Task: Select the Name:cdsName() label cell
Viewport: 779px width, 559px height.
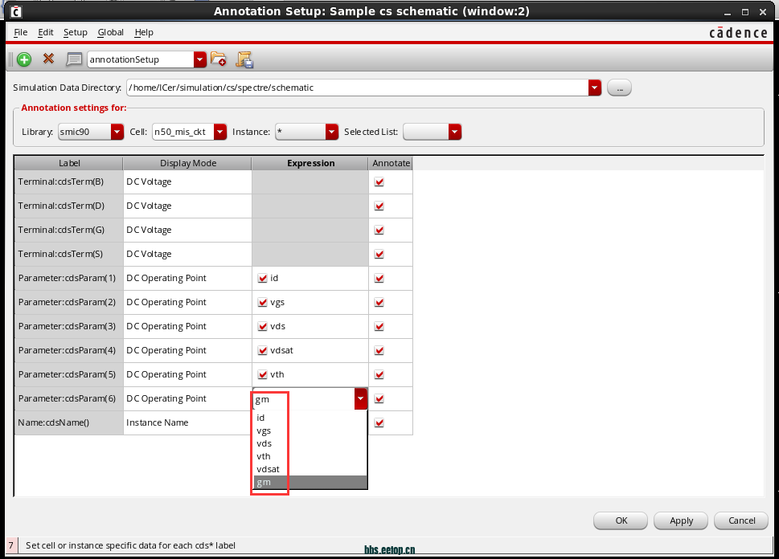Action: pyautogui.click(x=69, y=422)
